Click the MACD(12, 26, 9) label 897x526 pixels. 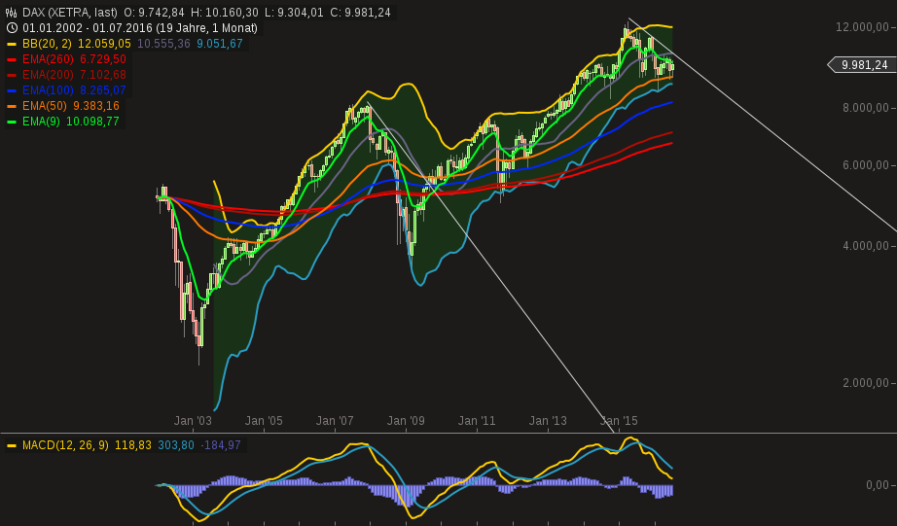[x=65, y=444]
